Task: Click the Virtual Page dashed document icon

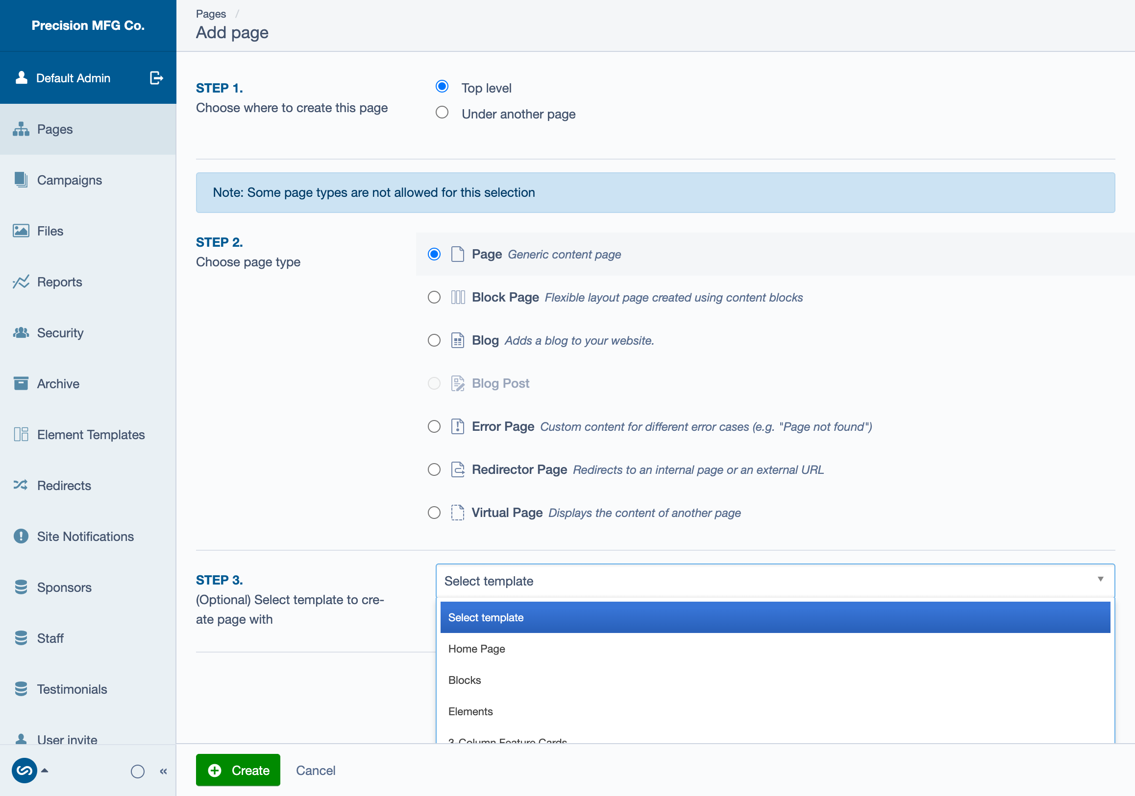Action: click(x=458, y=512)
